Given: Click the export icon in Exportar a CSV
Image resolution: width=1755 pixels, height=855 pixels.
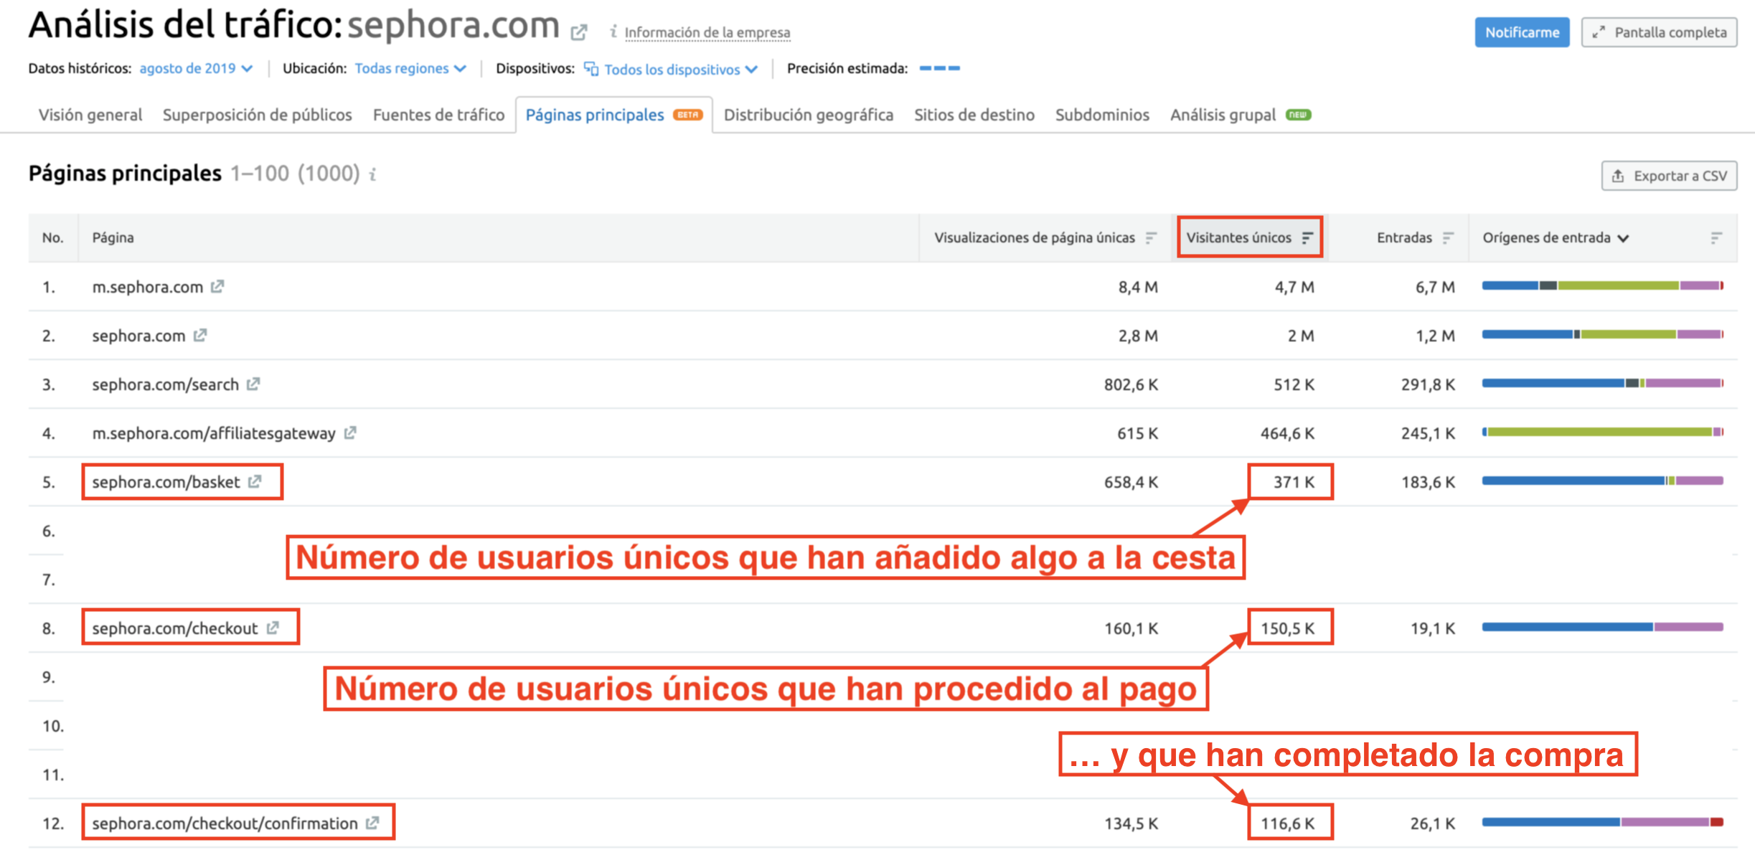Looking at the screenshot, I should tap(1618, 176).
